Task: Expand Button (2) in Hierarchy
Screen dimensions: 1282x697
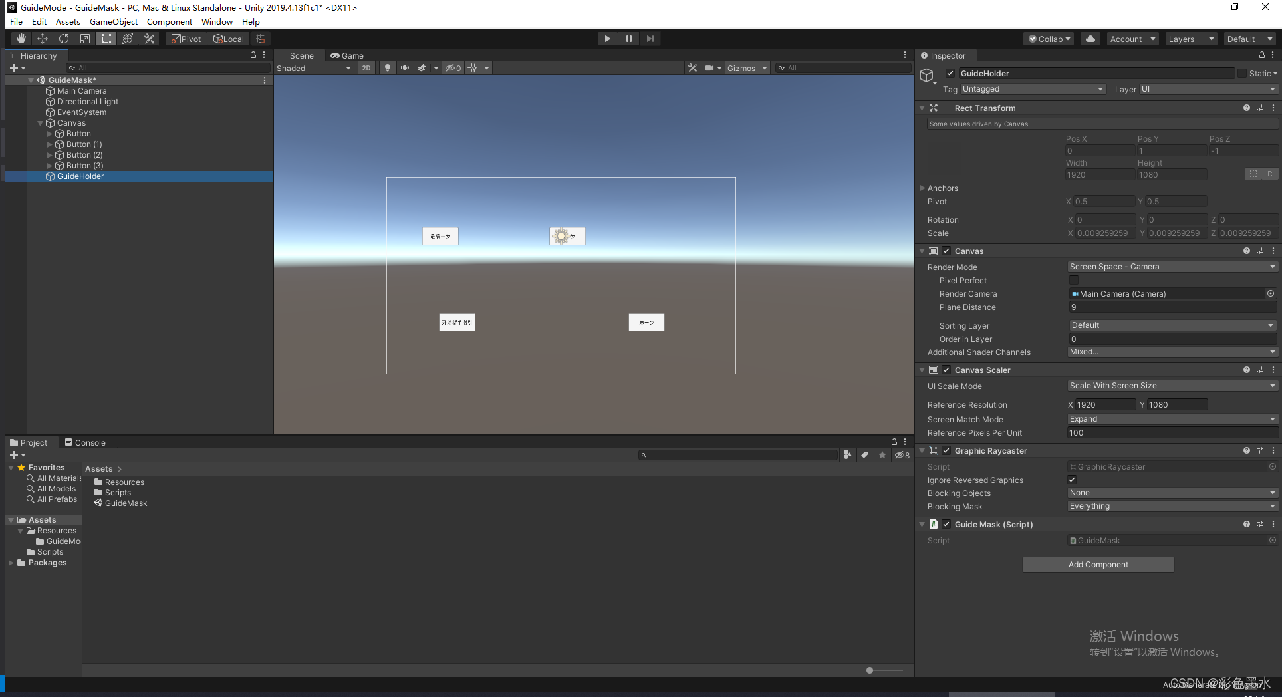Action: (x=50, y=155)
